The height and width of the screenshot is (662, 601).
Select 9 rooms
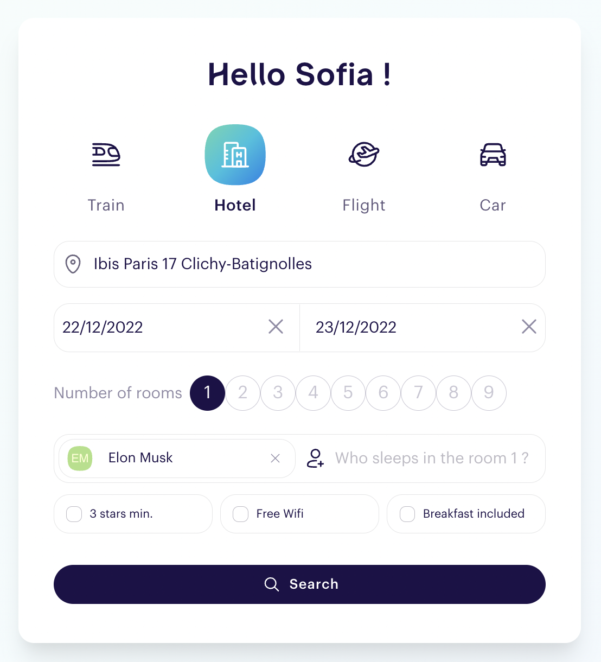(x=489, y=393)
